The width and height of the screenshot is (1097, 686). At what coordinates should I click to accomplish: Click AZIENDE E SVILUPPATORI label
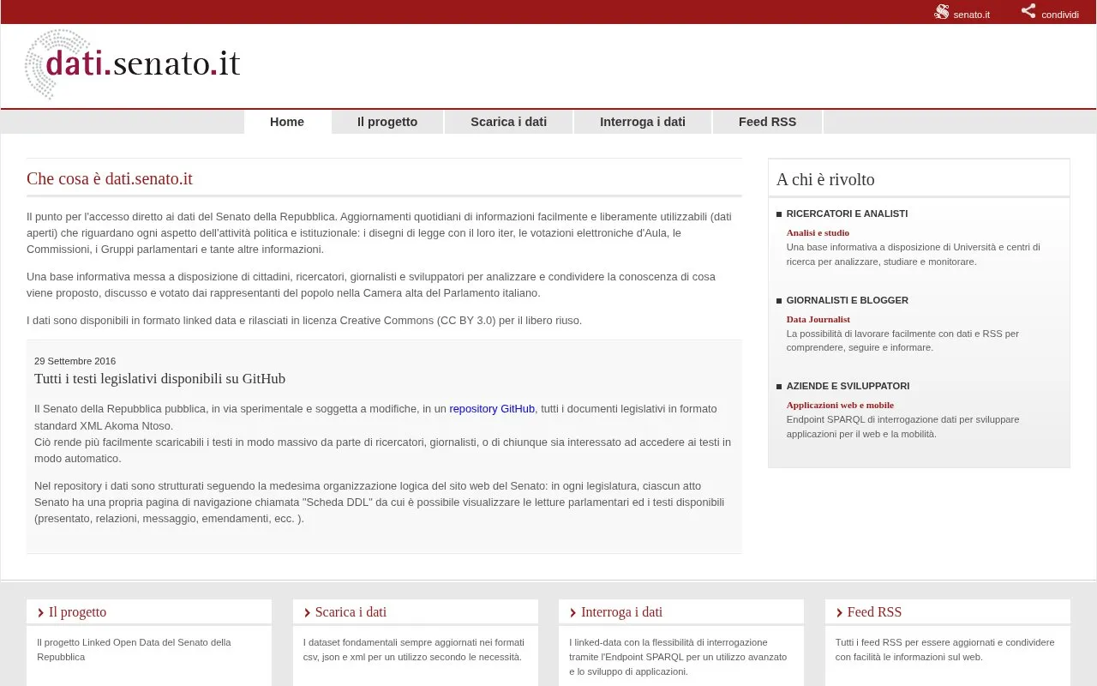tap(848, 386)
